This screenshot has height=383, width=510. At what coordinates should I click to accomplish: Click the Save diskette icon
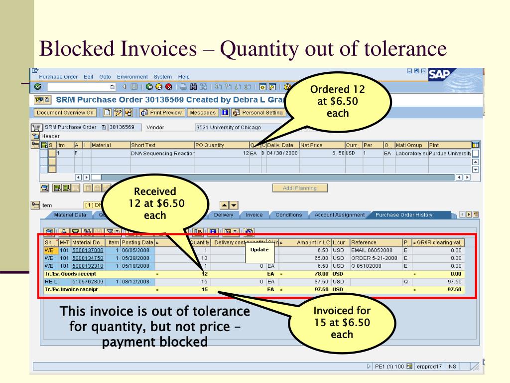[x=133, y=87]
